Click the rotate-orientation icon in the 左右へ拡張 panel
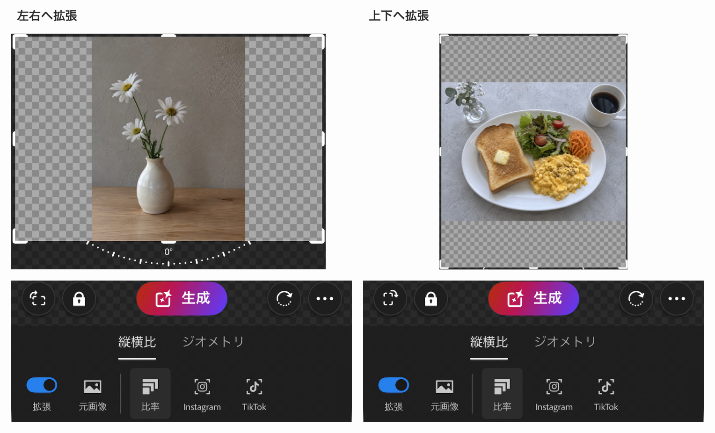Screen dimensions: 715x433 coord(38,298)
